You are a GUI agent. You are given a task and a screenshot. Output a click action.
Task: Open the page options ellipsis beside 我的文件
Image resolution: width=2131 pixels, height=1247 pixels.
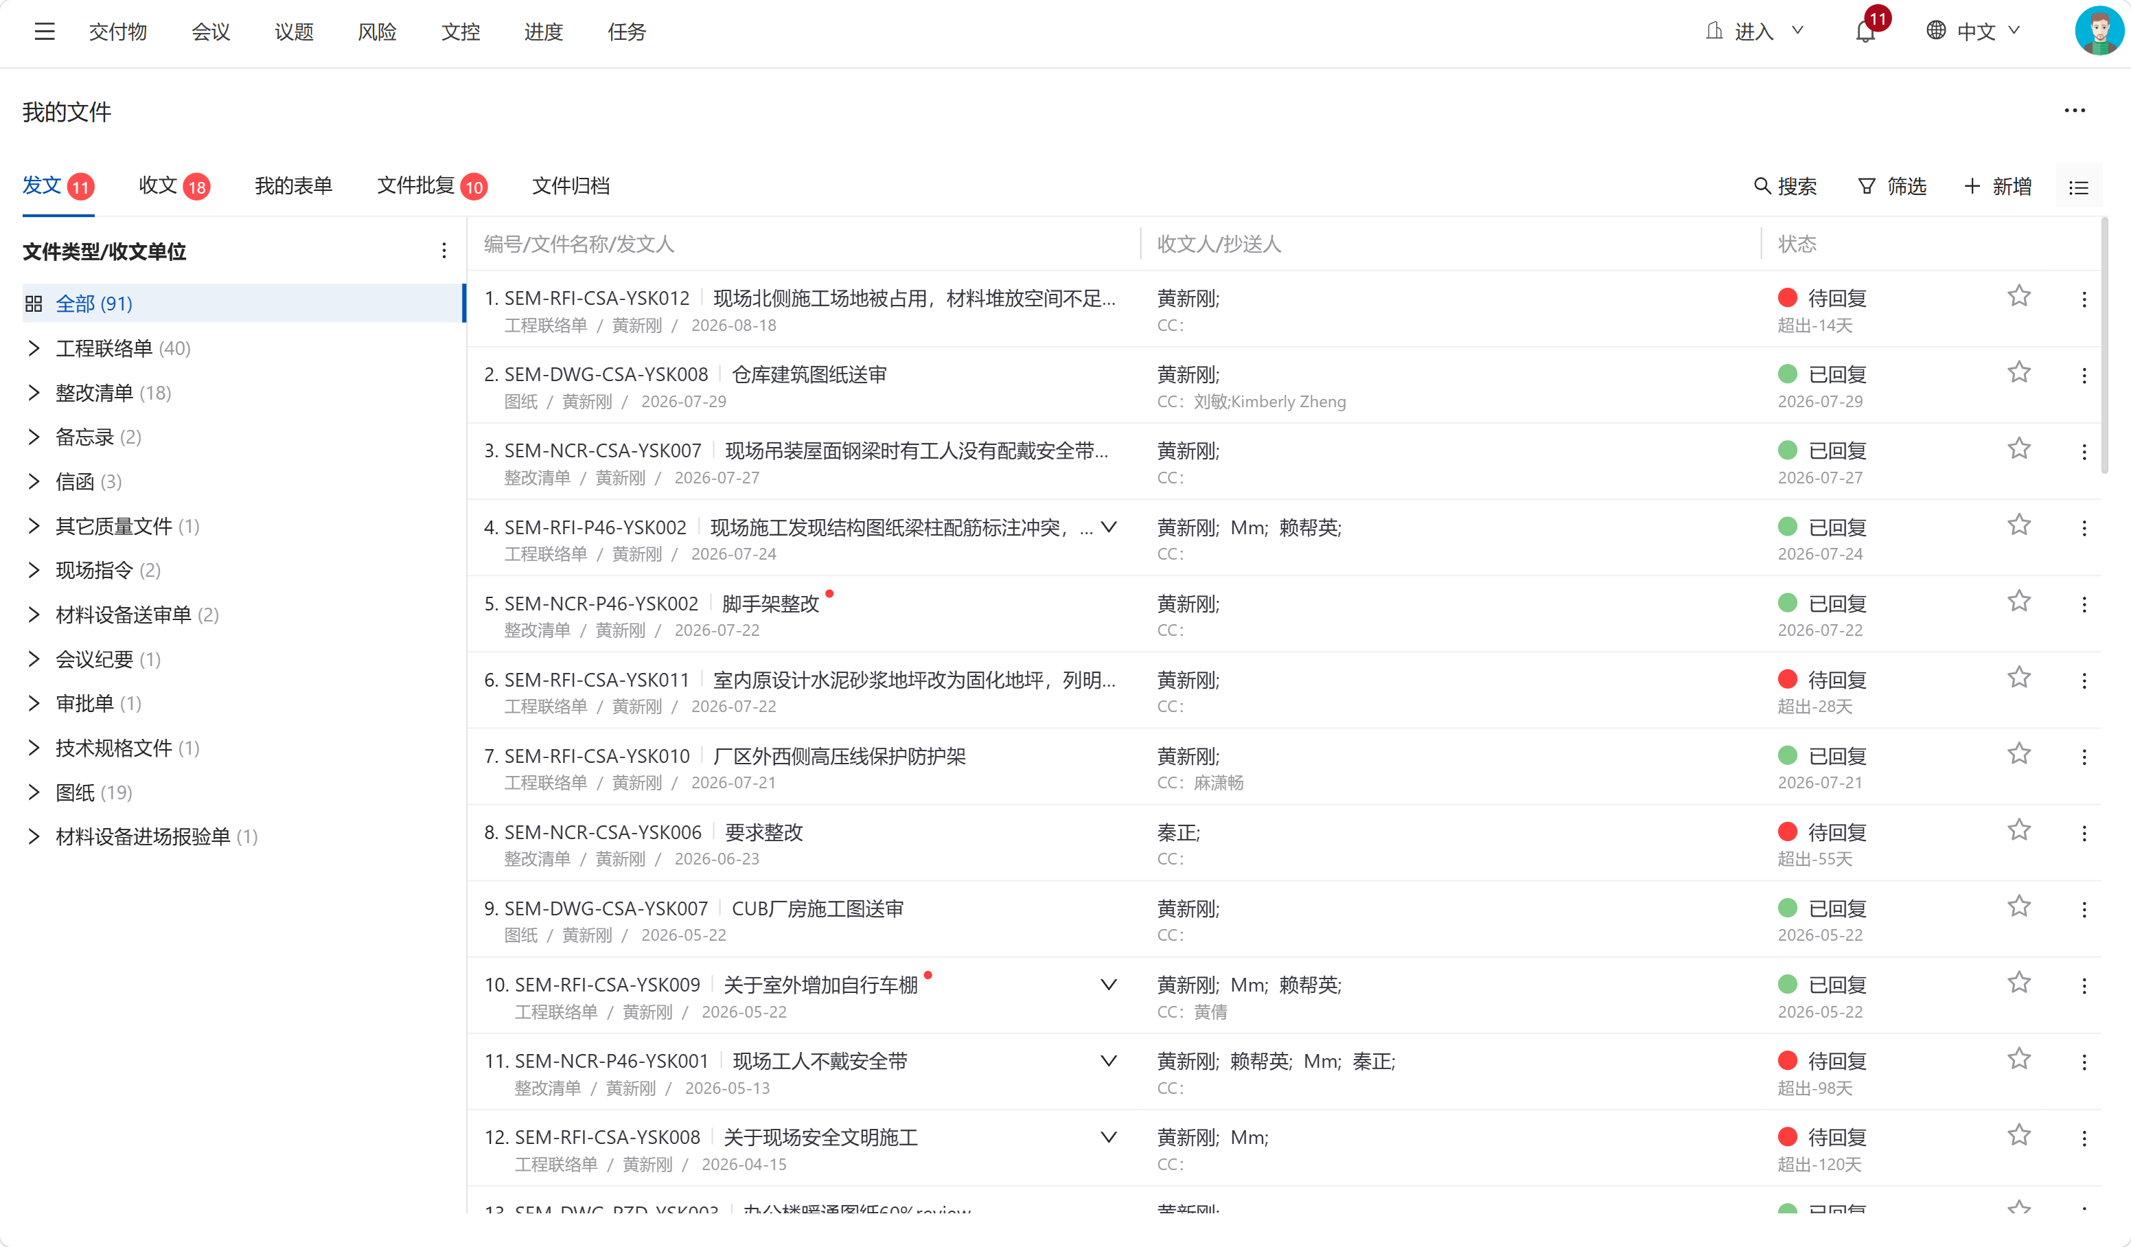[x=2075, y=111]
